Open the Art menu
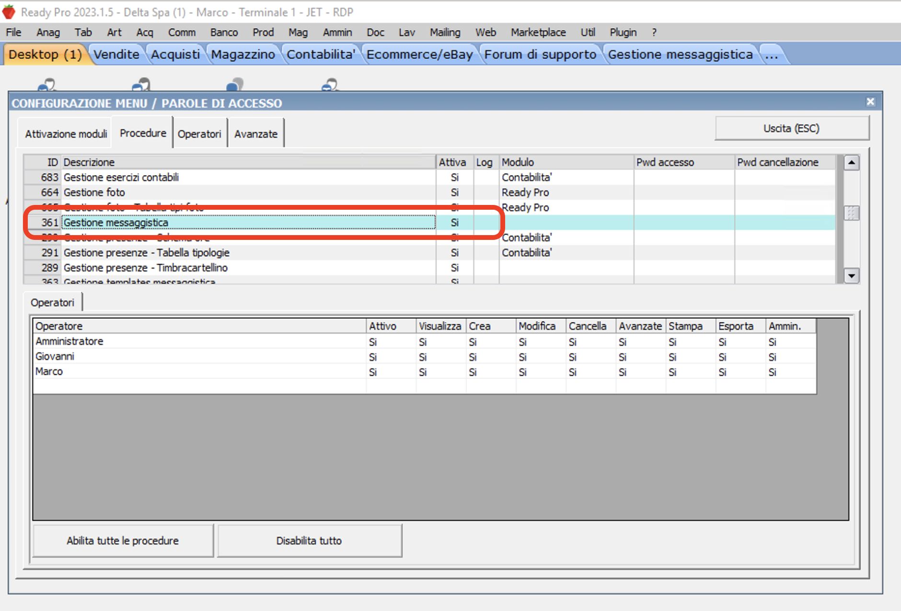Screen dimensions: 901x611 [114, 33]
